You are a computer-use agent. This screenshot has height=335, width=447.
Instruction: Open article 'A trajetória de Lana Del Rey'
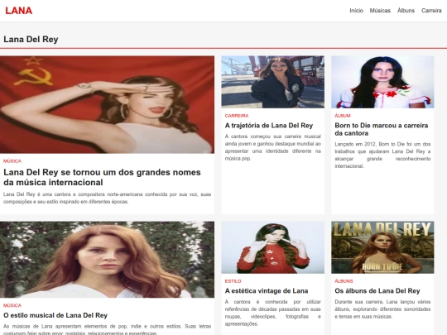click(x=269, y=126)
